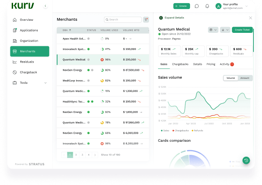Screen dimensions: 262x185
Task: Expand the Tools menu chevron
Action: coord(45,83)
